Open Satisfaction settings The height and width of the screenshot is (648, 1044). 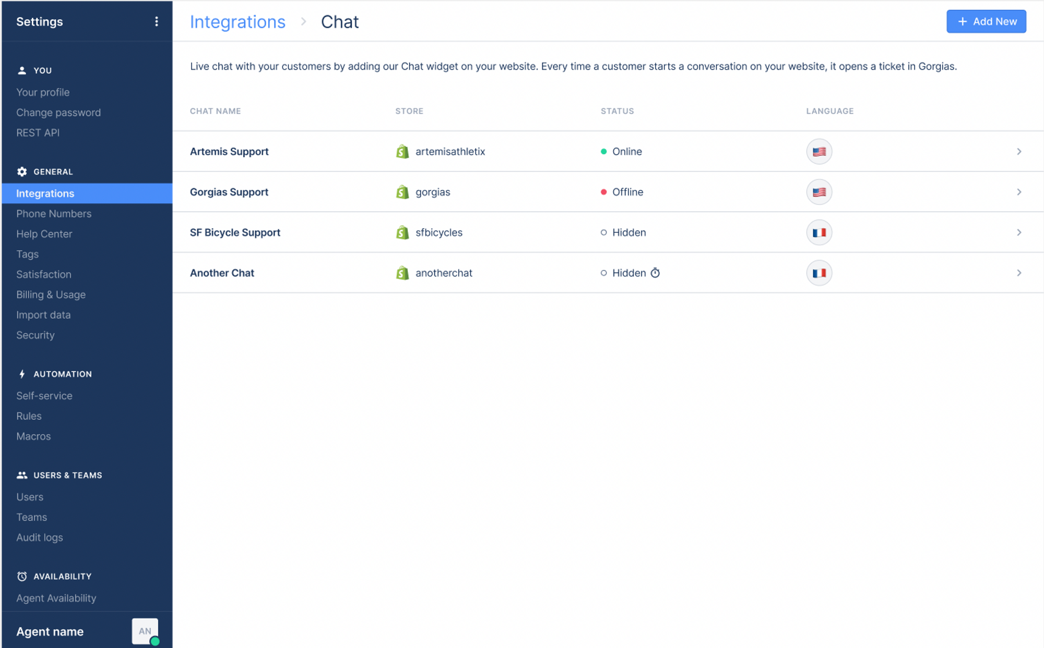pyautogui.click(x=44, y=274)
